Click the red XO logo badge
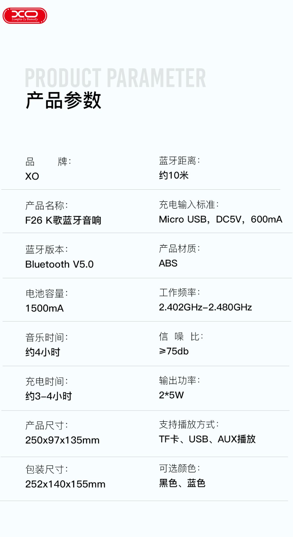 coord(25,15)
